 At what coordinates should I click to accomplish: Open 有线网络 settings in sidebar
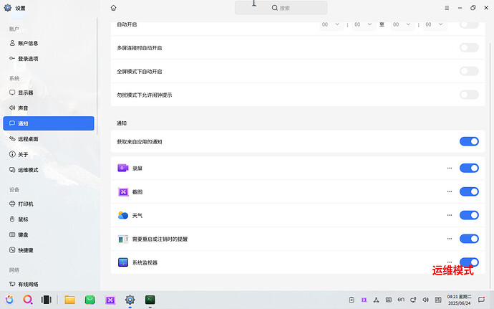click(49, 284)
